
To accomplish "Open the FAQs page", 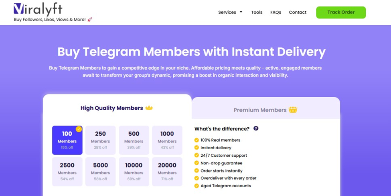I will tap(276, 12).
